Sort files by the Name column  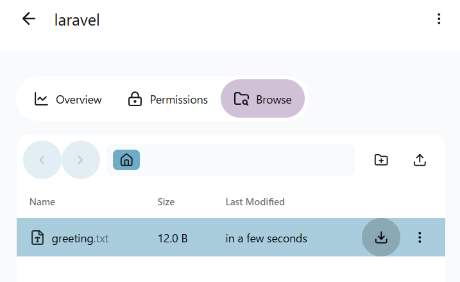42,202
